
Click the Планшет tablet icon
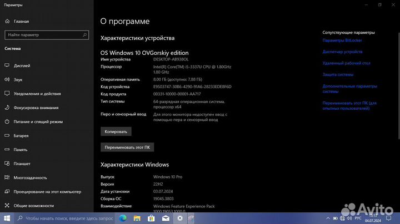(7, 164)
